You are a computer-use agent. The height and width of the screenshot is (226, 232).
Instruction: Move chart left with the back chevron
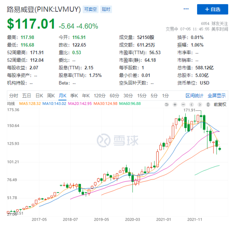[x=191, y=105]
